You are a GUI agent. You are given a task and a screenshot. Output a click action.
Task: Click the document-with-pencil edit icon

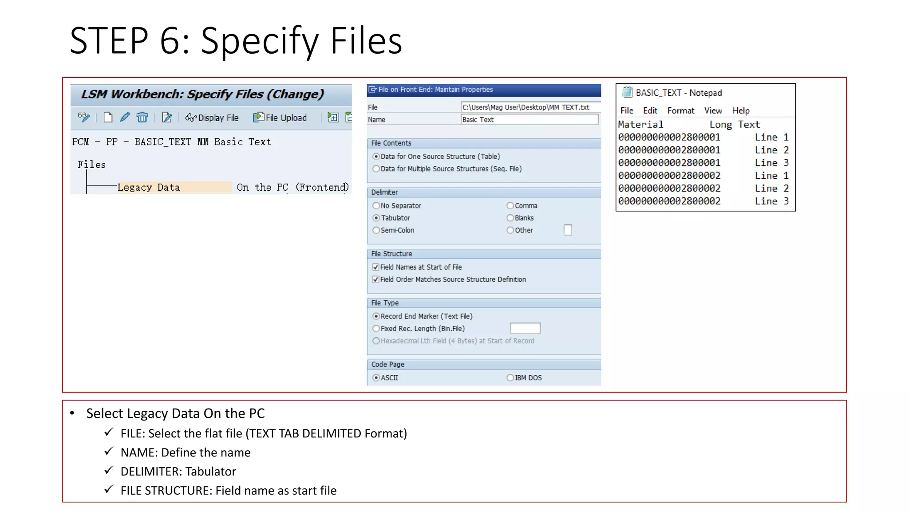tap(167, 117)
